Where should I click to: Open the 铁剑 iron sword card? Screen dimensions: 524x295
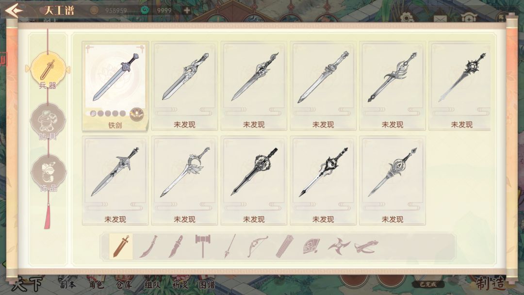pos(115,86)
